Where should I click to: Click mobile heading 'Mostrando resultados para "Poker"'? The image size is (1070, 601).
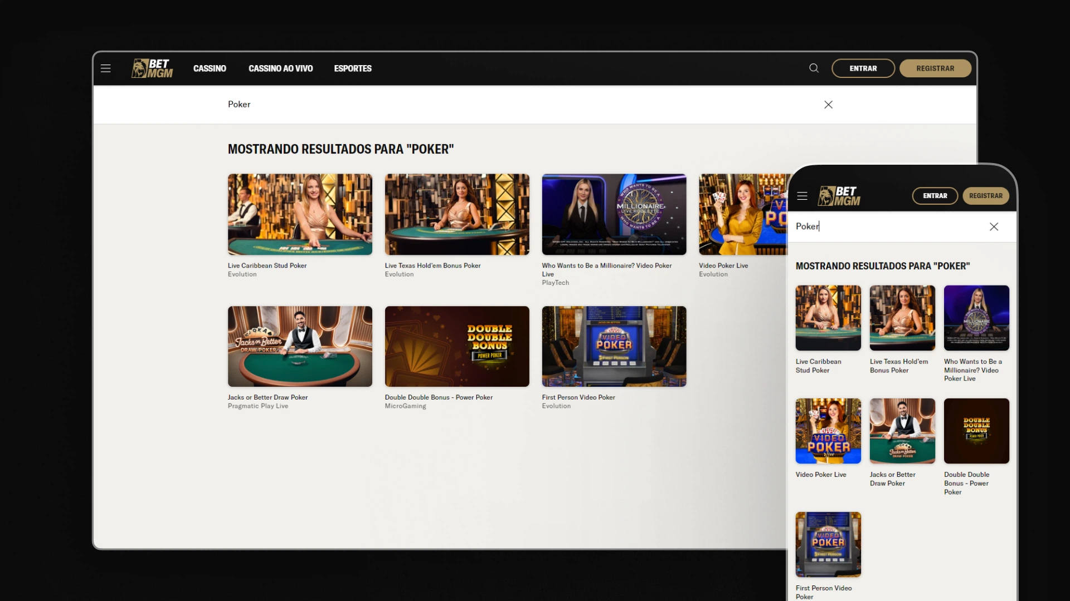coord(883,266)
